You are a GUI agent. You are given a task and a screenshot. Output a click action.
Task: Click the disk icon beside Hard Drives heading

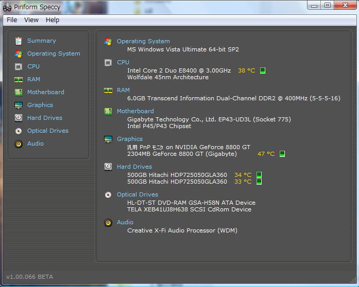tap(108, 167)
